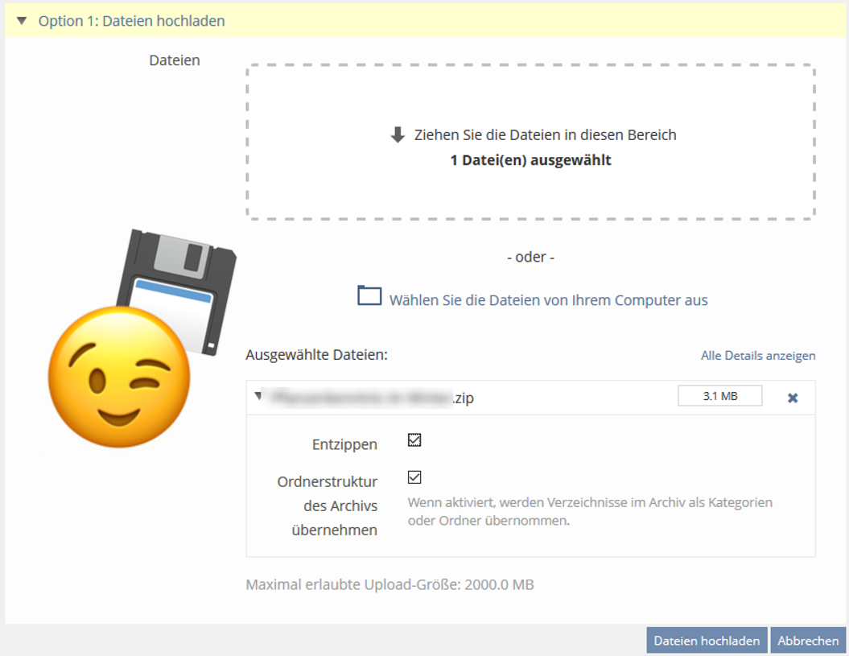Click the 'Ordnerstruktur des Archivs übernehmen' label
Image resolution: width=849 pixels, height=656 pixels.
328,505
